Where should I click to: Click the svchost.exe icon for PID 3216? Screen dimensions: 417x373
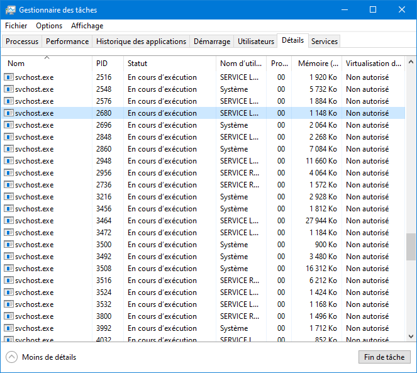tap(9, 197)
